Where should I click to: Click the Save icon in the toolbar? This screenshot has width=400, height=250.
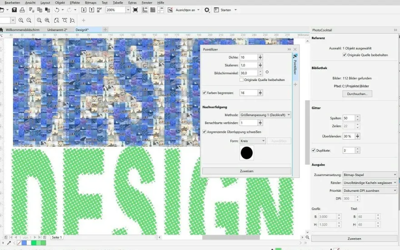[14, 10]
